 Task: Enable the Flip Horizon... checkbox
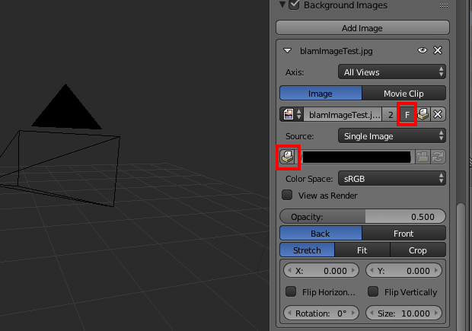point(291,291)
